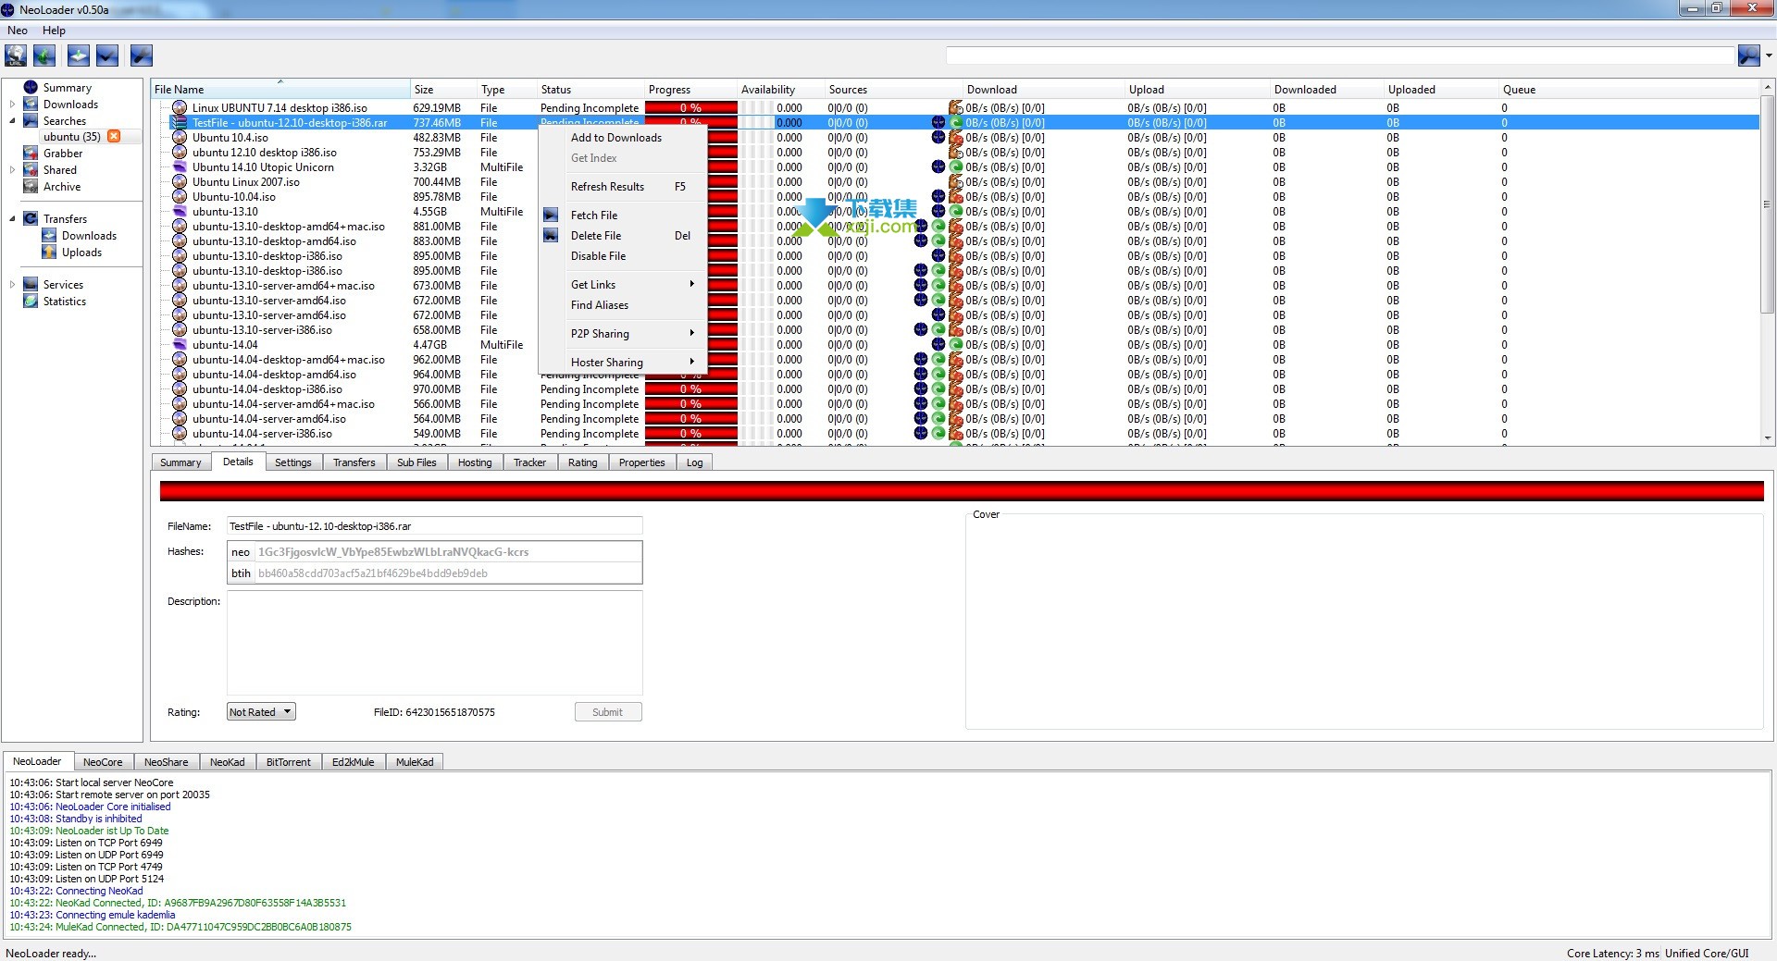Image resolution: width=1777 pixels, height=961 pixels.
Task: Click the Delete File icon in context menu
Action: coord(551,235)
